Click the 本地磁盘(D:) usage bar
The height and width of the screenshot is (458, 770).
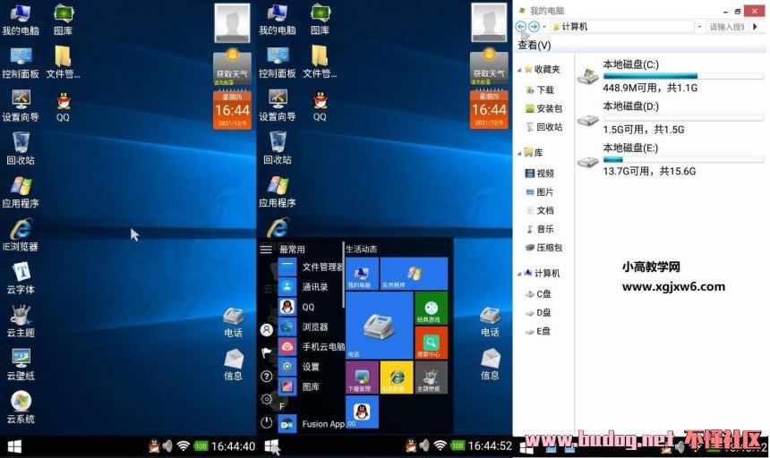[683, 118]
